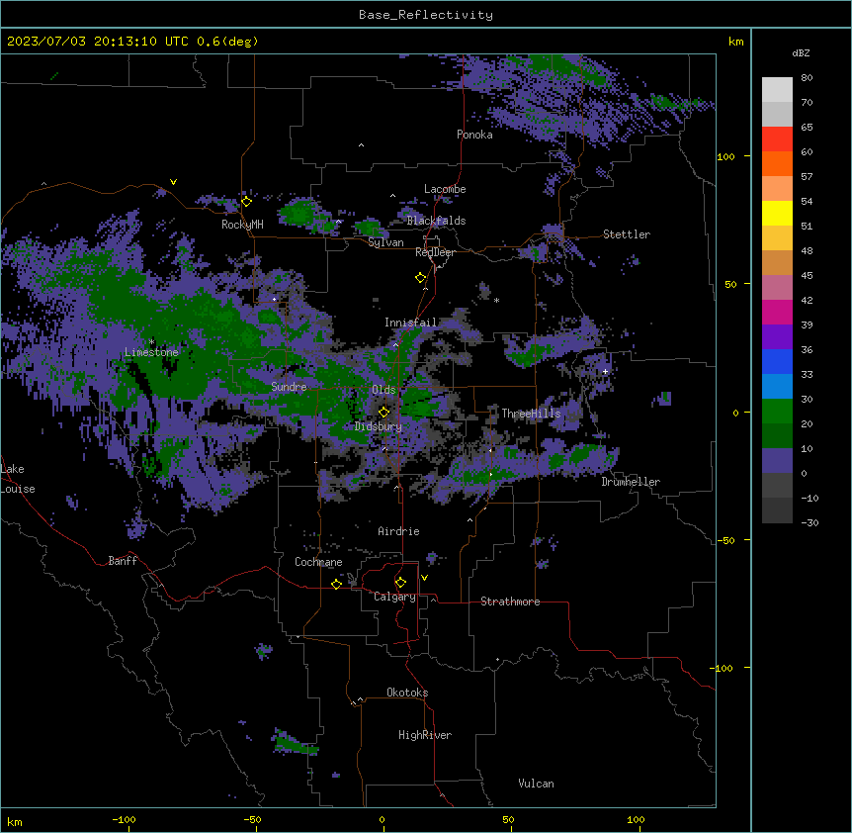
Task: Click the yellow V marker east of Calgary
Action: click(424, 578)
